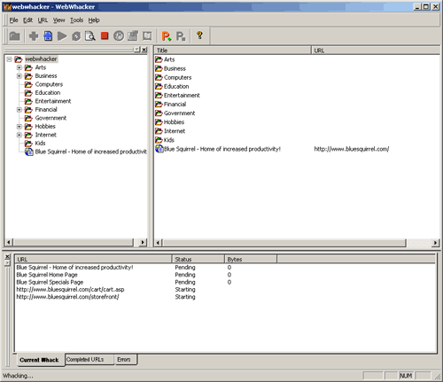
Task: Select Blue Squirrel Home Page row
Action: click(47, 275)
